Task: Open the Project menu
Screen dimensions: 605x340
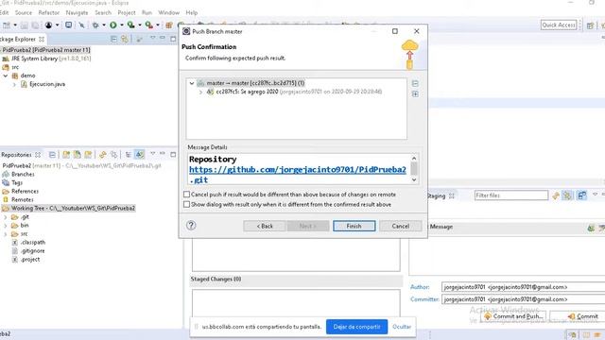Action: (x=127, y=12)
